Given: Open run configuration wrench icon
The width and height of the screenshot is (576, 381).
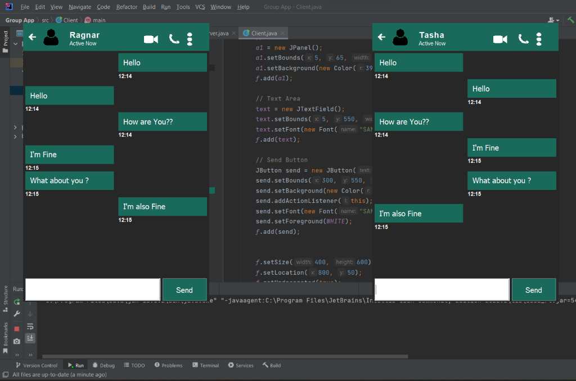Looking at the screenshot, I should tap(17, 314).
